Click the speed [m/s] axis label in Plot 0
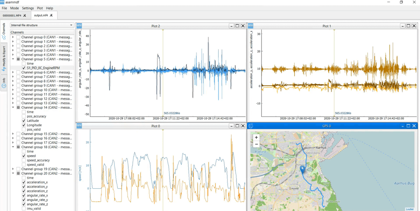This screenshot has width=420, height=211. pyautogui.click(x=80, y=173)
